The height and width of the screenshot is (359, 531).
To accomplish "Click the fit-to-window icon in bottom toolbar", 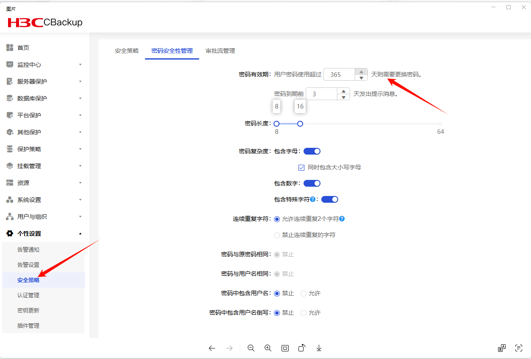I will (285, 348).
